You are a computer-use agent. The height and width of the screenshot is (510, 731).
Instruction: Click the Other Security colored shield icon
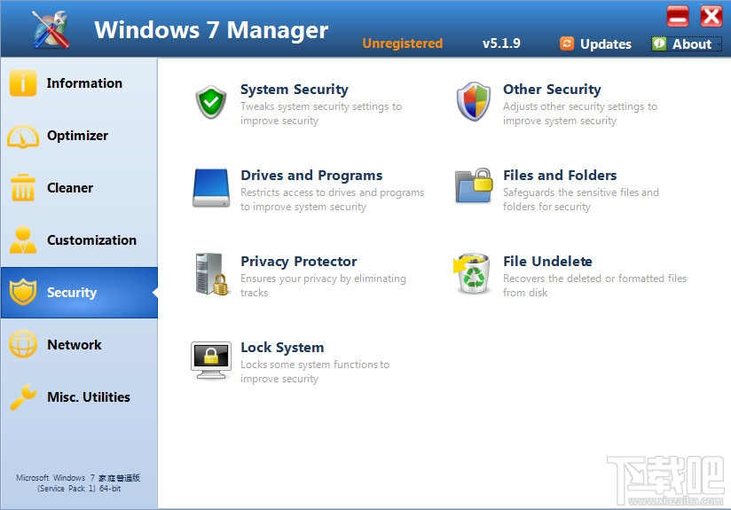point(473,102)
